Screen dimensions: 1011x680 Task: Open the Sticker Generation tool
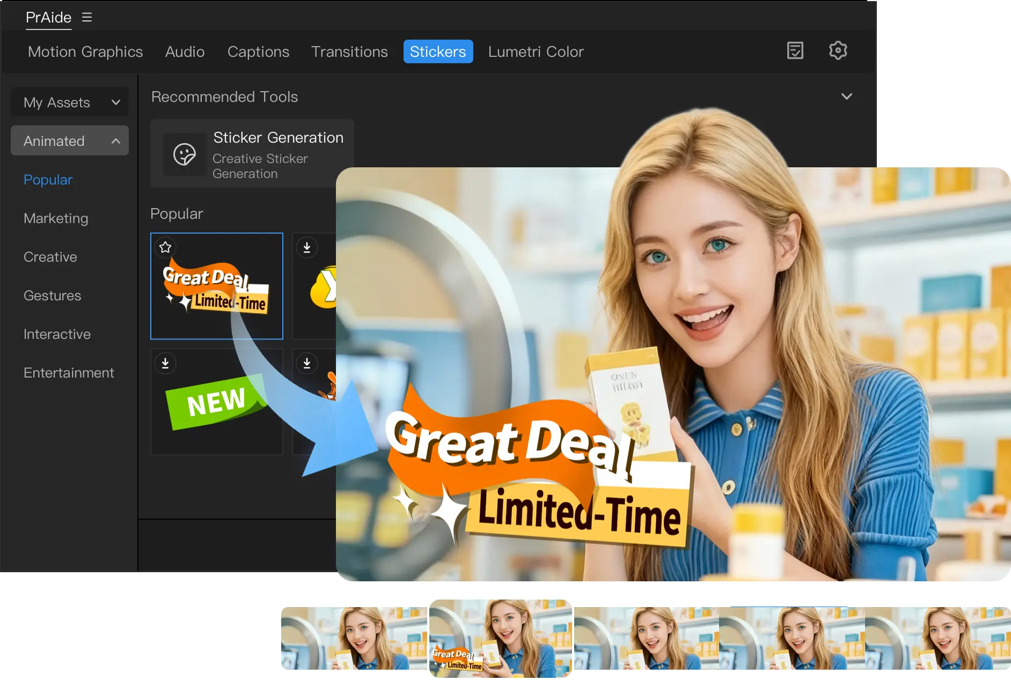point(252,154)
